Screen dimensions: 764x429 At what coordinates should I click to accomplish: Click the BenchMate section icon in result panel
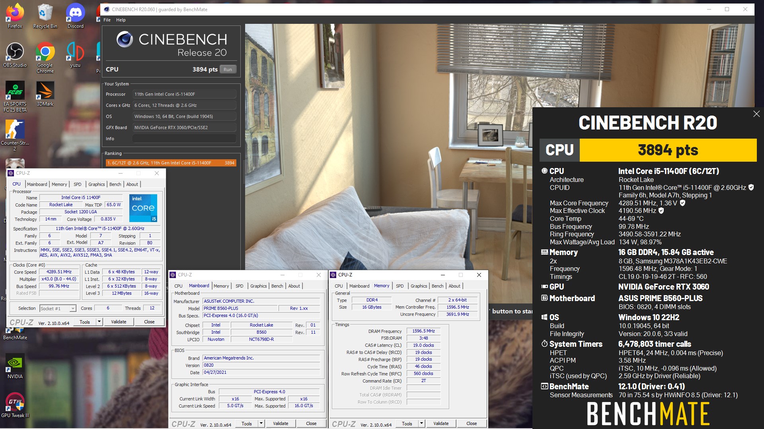pos(544,386)
